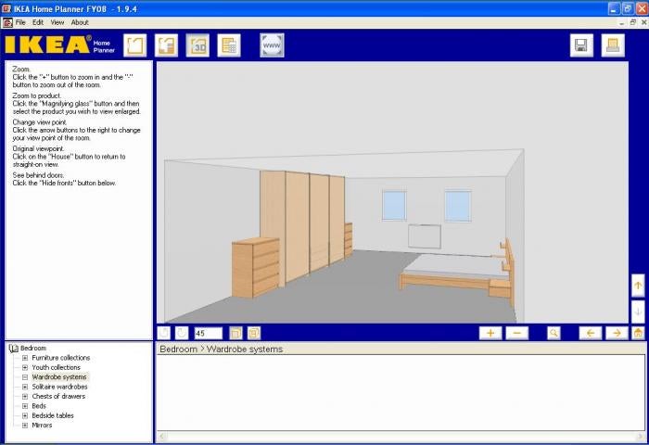Image resolution: width=649 pixels, height=445 pixels.
Task: Open the File menu
Action: [x=20, y=22]
